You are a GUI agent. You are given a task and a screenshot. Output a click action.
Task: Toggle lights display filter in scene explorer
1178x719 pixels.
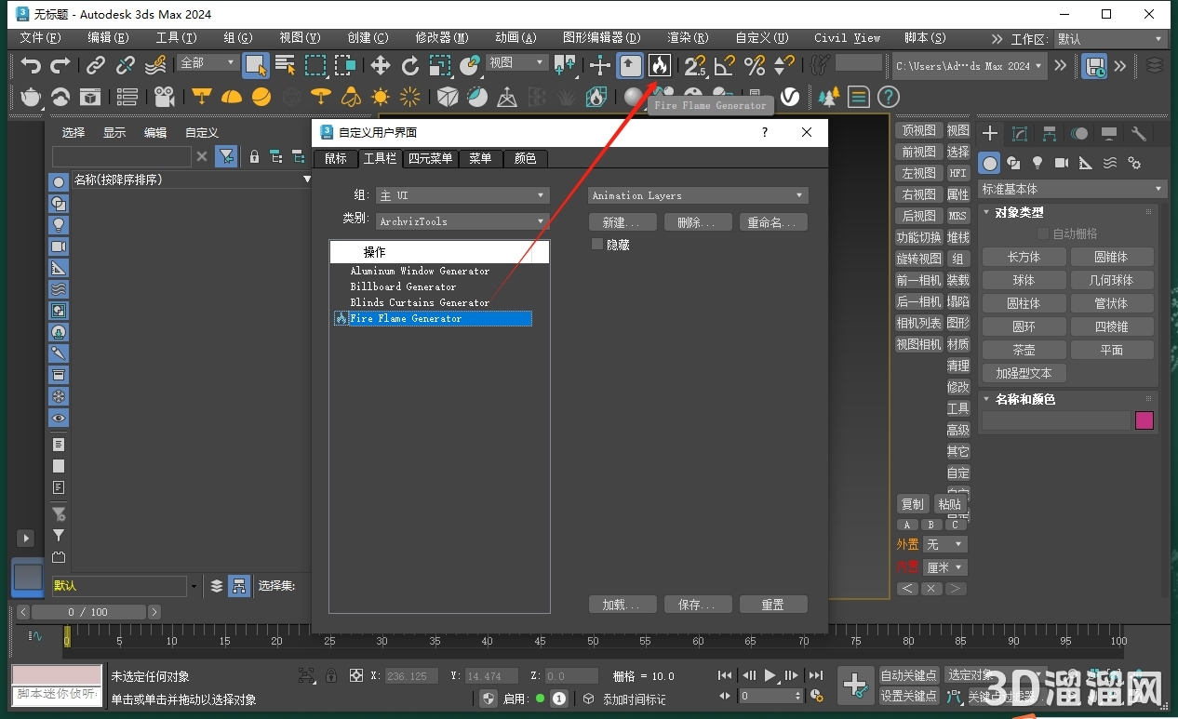(x=59, y=225)
